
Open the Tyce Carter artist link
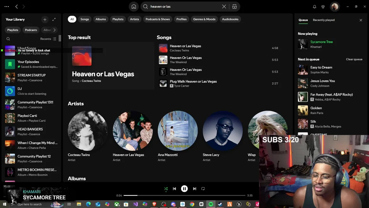coord(182,86)
